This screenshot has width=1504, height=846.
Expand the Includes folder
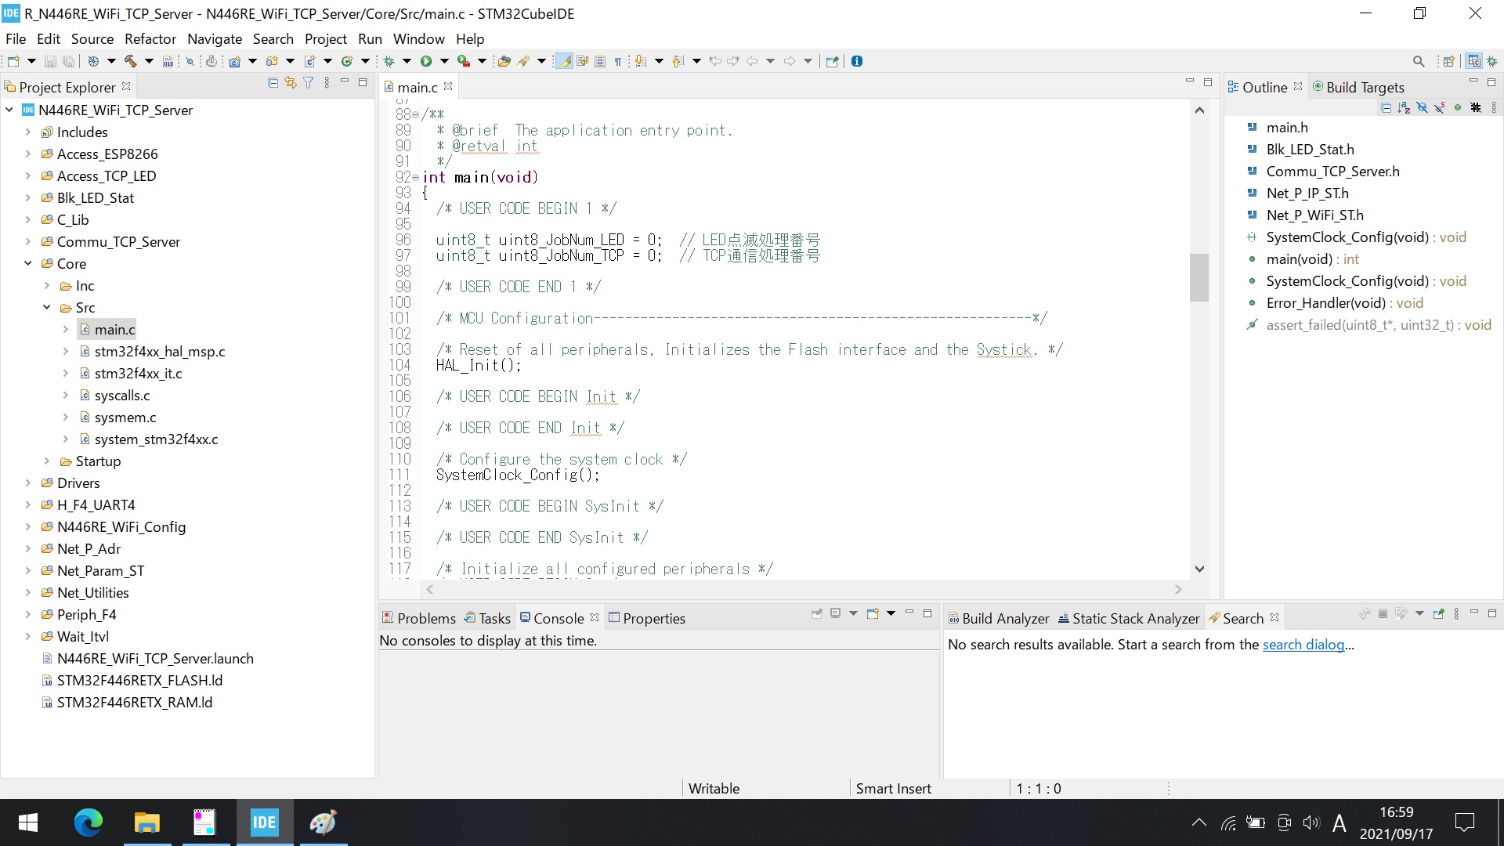click(28, 132)
